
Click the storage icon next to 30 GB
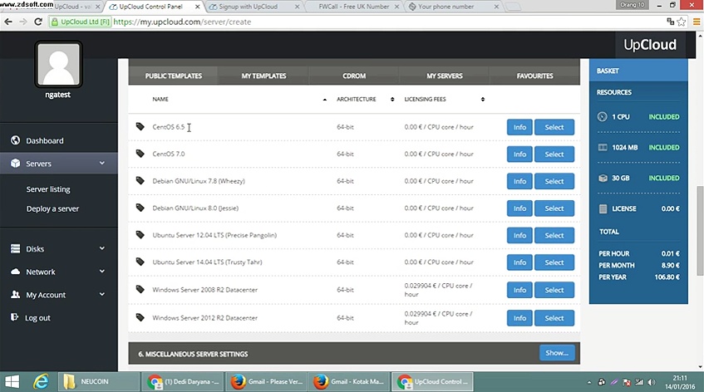point(603,178)
